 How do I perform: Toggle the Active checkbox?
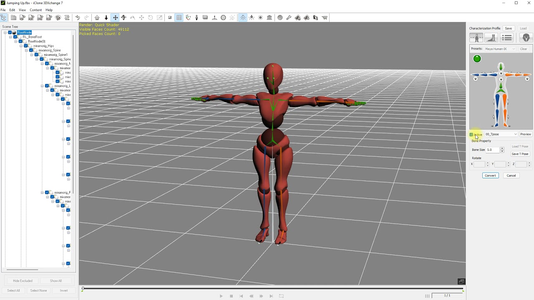[x=471, y=135]
